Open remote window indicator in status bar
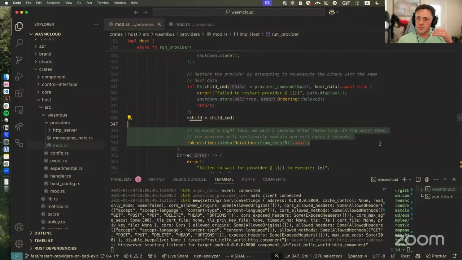The height and width of the screenshot is (260, 462). [17, 256]
